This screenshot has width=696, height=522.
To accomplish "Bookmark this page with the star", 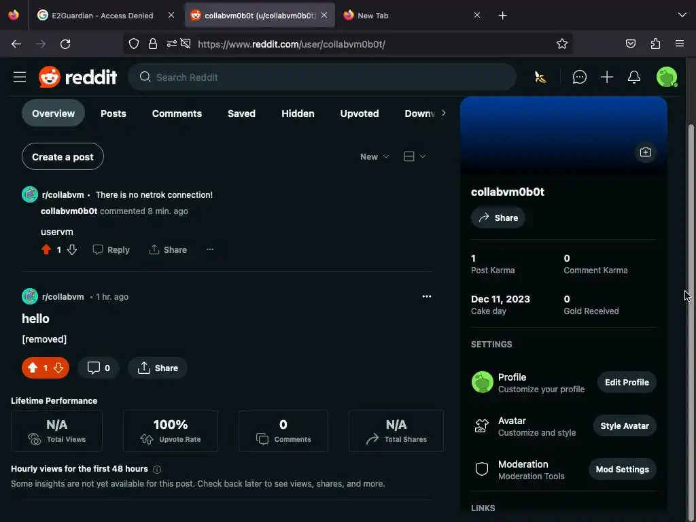I will [562, 44].
